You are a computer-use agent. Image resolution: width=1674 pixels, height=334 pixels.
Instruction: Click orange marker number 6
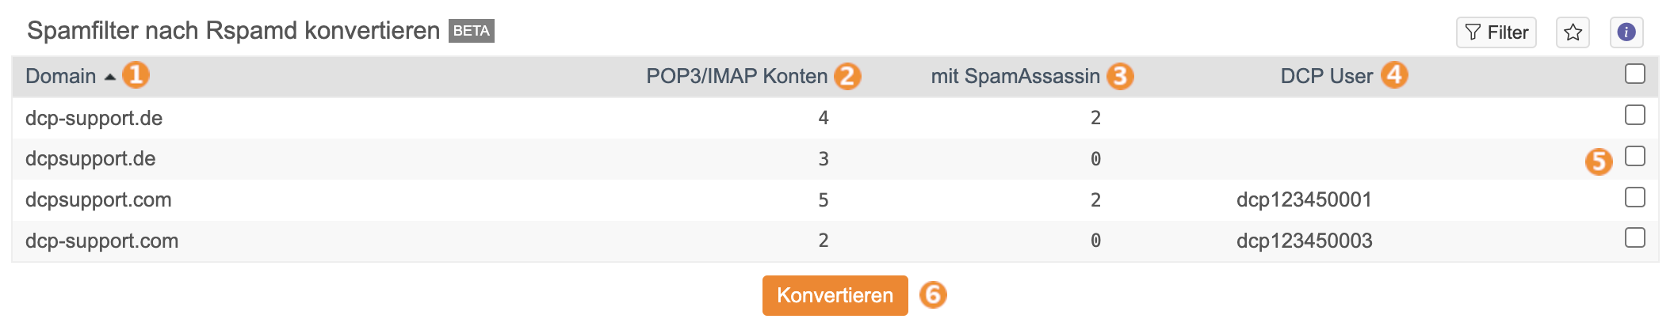pyautogui.click(x=933, y=294)
